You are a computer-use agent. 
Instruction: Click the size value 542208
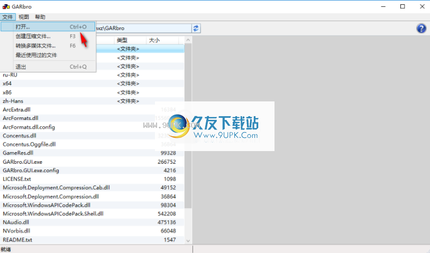(x=167, y=213)
